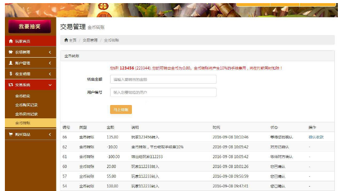
Task: Select 金币拍卖 in the sidebar submenu
Action: (x=23, y=96)
